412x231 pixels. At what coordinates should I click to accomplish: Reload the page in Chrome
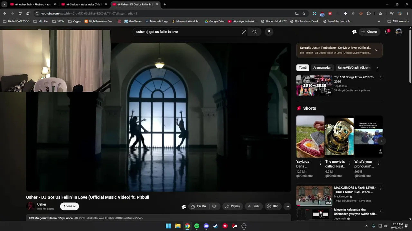(20, 13)
